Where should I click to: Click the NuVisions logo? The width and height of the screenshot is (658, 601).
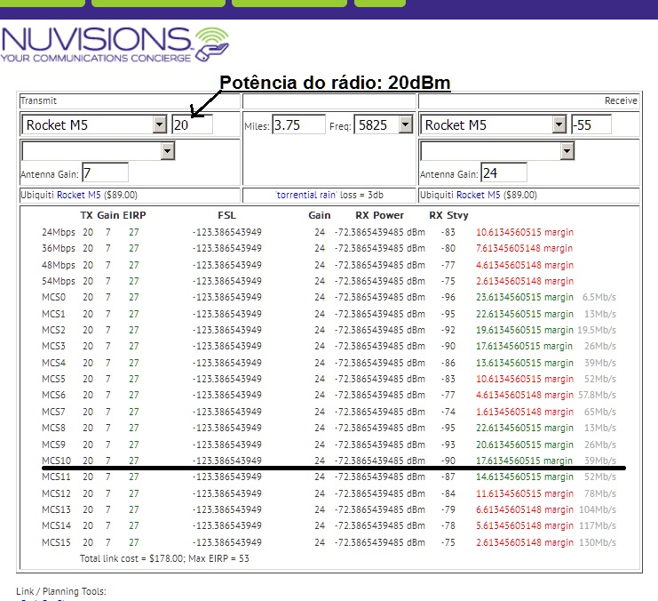pyautogui.click(x=115, y=44)
